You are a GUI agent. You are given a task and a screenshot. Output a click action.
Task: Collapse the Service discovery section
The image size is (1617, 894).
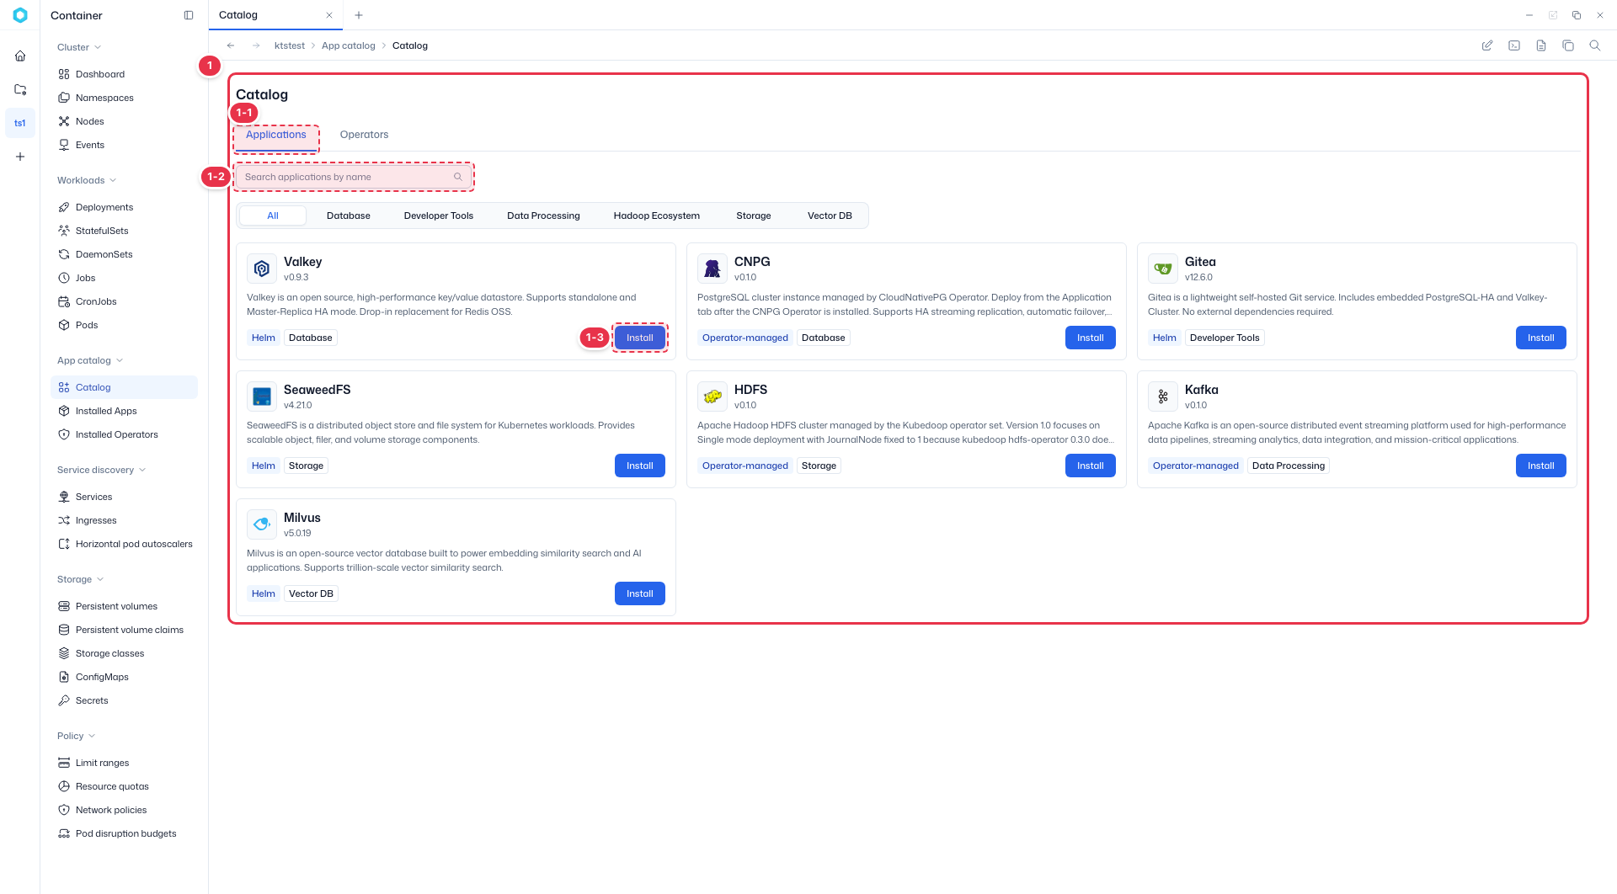pyautogui.click(x=102, y=470)
